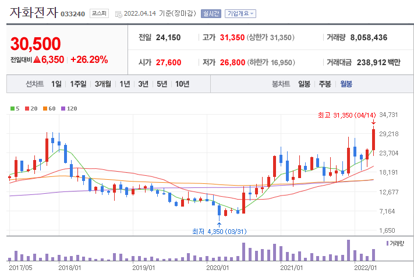Select the 3개월 line chart tab
The image size is (414, 277).
click(x=103, y=84)
